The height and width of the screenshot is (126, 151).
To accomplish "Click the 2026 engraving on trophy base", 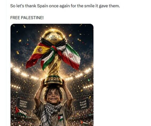I will point(53,79).
